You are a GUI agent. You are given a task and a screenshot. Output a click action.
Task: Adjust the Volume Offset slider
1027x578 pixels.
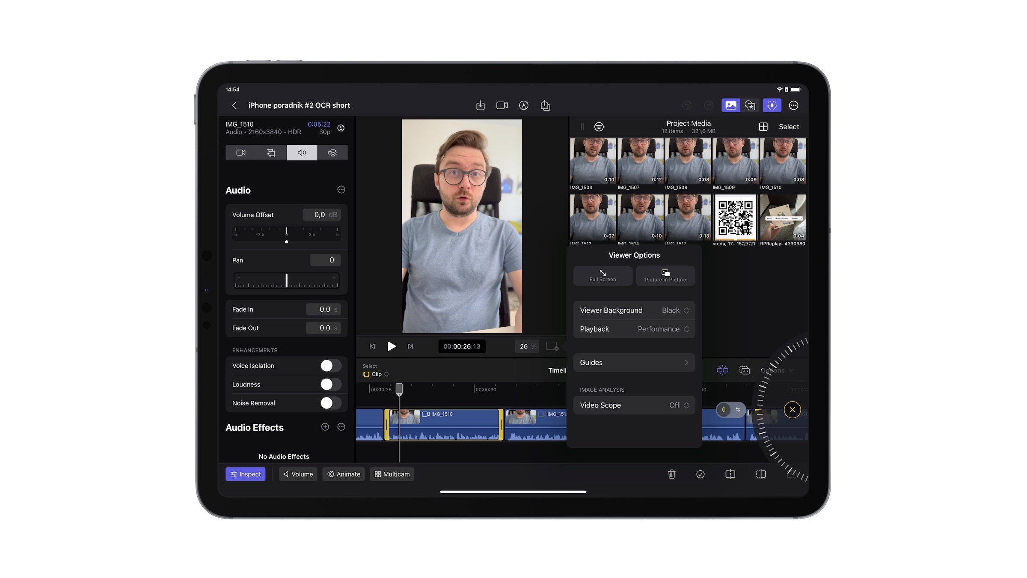286,234
